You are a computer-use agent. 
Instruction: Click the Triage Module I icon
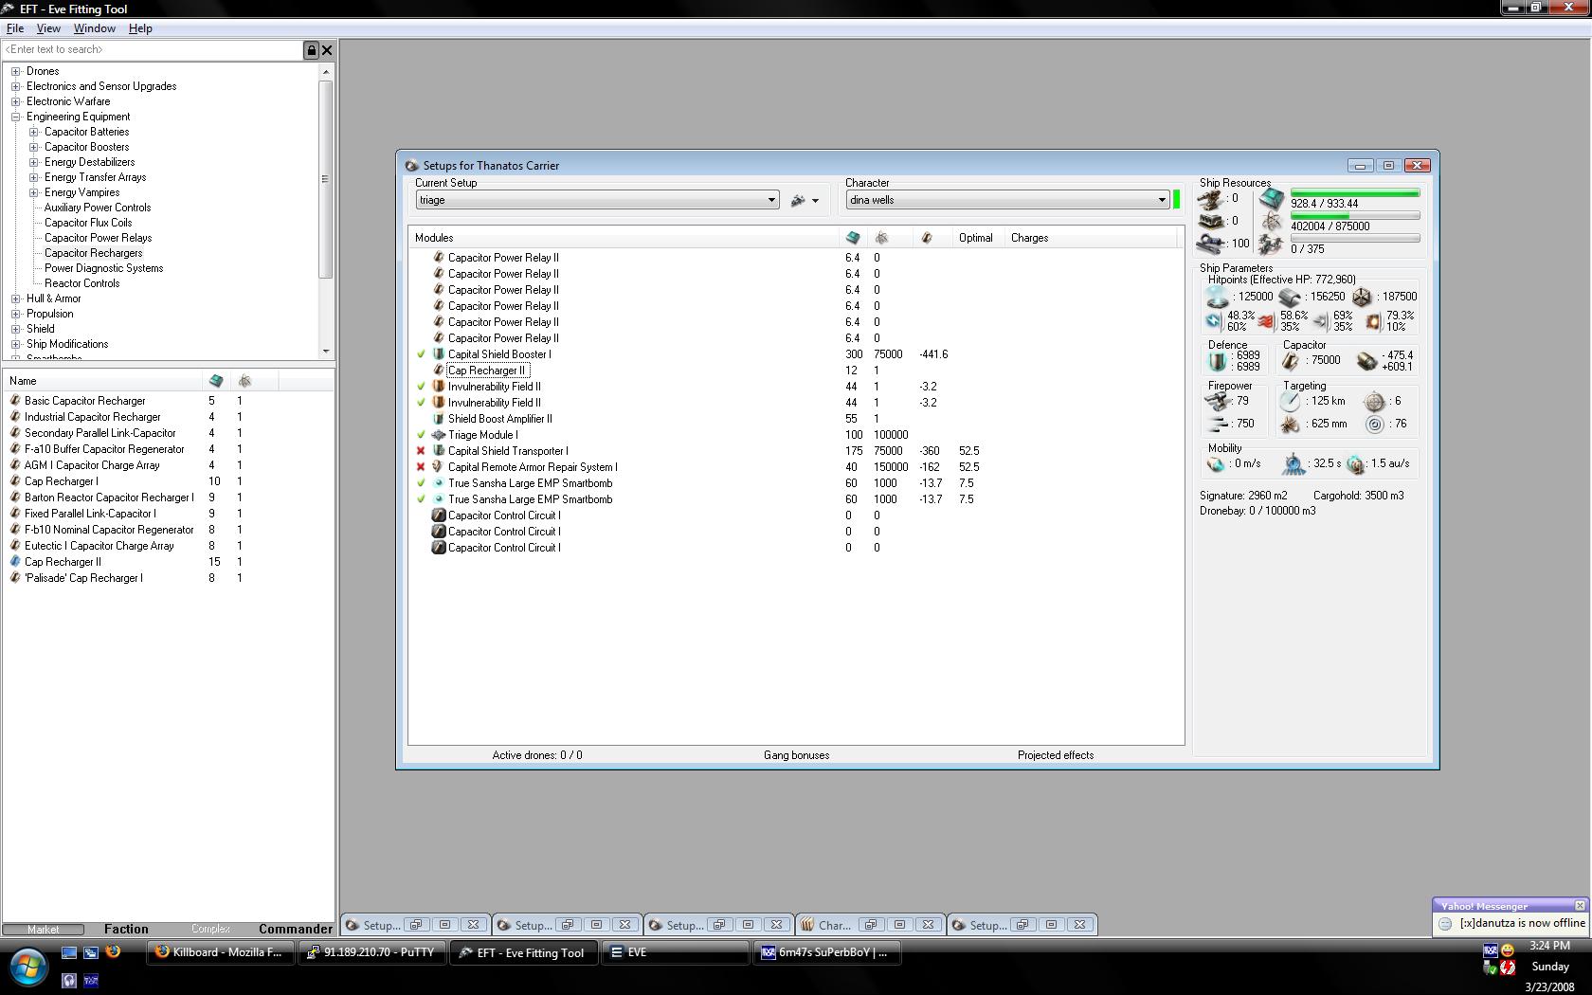coord(439,435)
